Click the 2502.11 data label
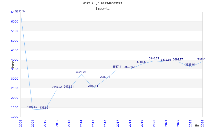Image resolution: width=205 pixels, height=128 pixels. pos(93,86)
